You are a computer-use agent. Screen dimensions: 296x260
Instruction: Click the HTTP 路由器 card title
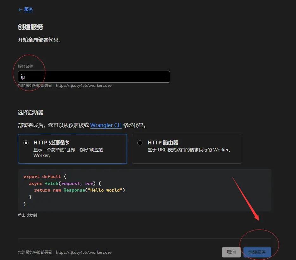163,143
